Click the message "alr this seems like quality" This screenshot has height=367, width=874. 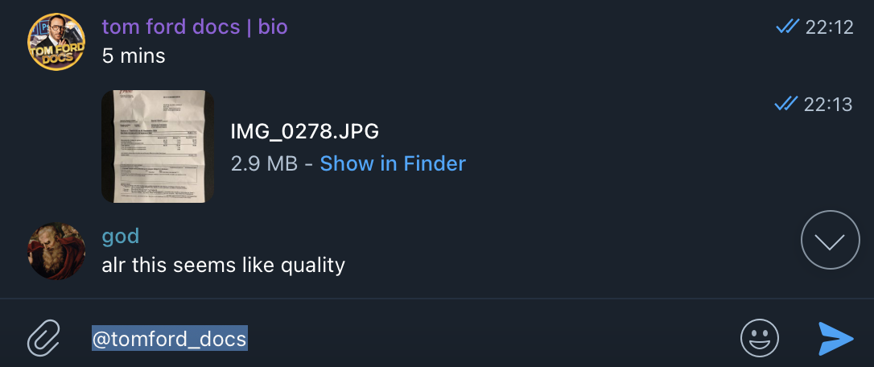point(224,265)
